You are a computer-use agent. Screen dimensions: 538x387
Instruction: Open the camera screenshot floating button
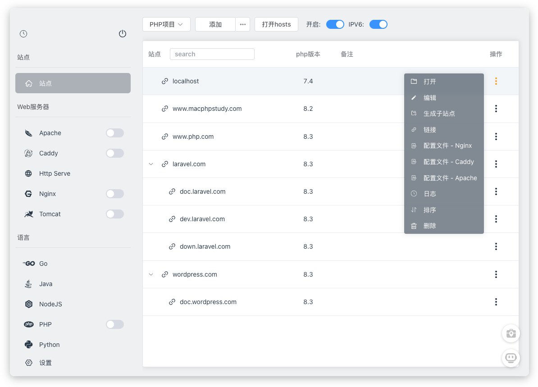tap(511, 334)
